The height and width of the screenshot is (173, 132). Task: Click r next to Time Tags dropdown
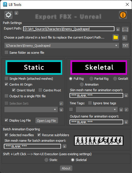pyautogui.click(x=126, y=110)
